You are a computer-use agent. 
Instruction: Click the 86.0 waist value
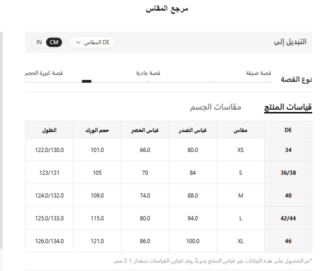[145, 241]
